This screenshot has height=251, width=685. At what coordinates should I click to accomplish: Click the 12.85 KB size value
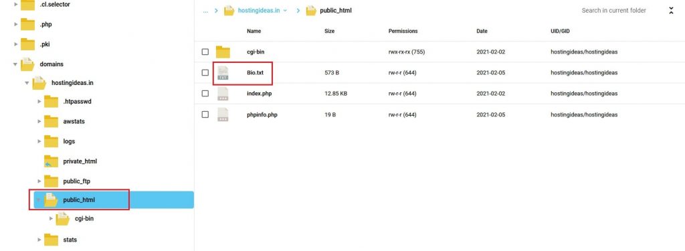tap(336, 94)
